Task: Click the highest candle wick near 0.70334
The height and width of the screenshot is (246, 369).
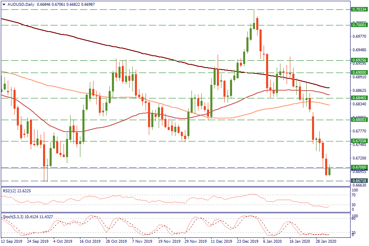Action: pyautogui.click(x=254, y=13)
